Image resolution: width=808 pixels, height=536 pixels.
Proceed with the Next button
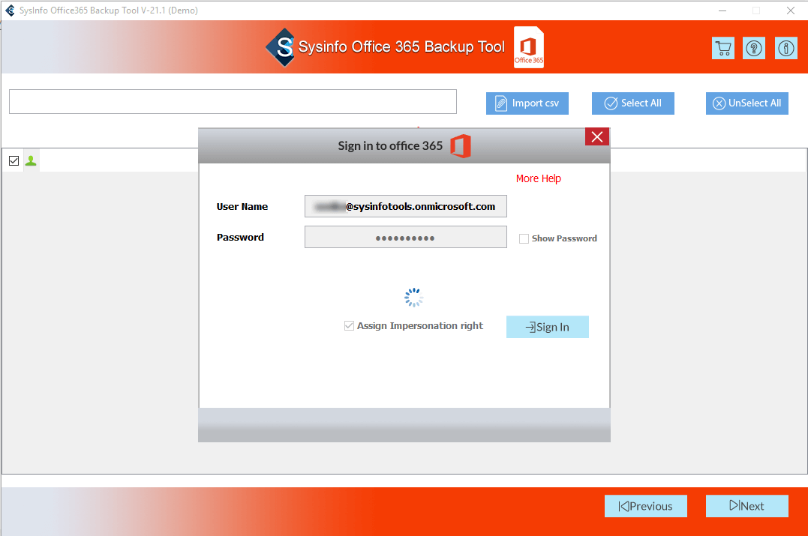click(746, 506)
